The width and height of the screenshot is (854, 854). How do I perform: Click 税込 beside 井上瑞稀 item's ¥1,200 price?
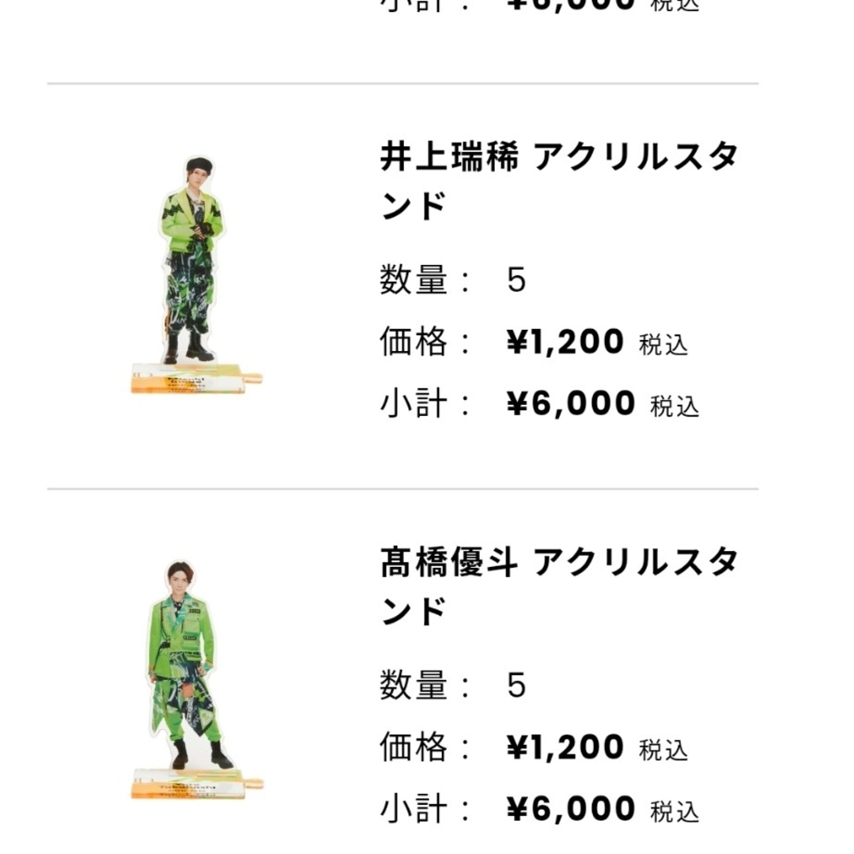pyautogui.click(x=663, y=345)
